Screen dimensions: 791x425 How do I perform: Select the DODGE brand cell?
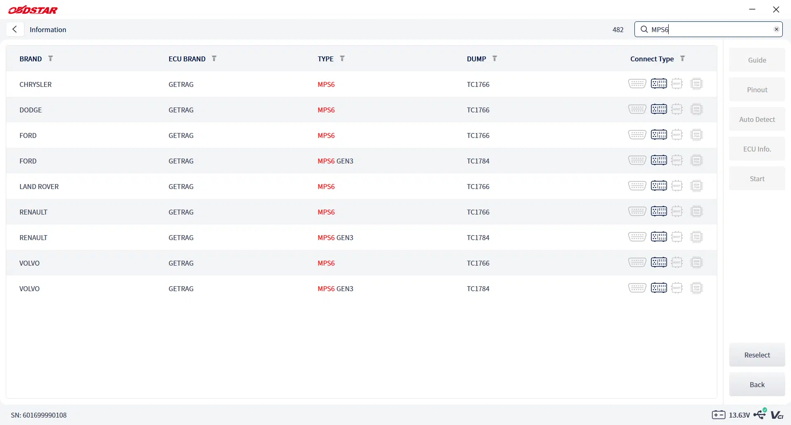coord(30,110)
